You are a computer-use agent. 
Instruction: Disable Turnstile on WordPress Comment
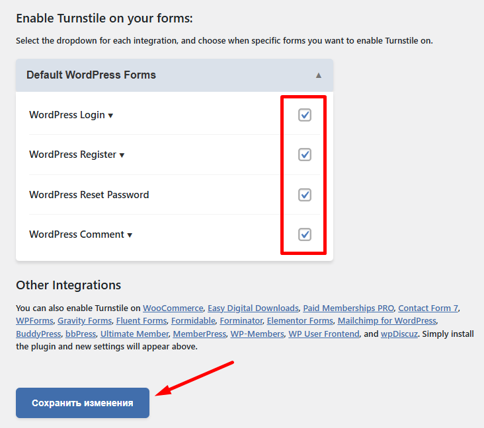pyautogui.click(x=305, y=234)
